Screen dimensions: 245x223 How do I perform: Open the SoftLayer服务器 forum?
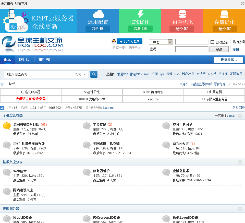pyautogui.click(x=185, y=218)
